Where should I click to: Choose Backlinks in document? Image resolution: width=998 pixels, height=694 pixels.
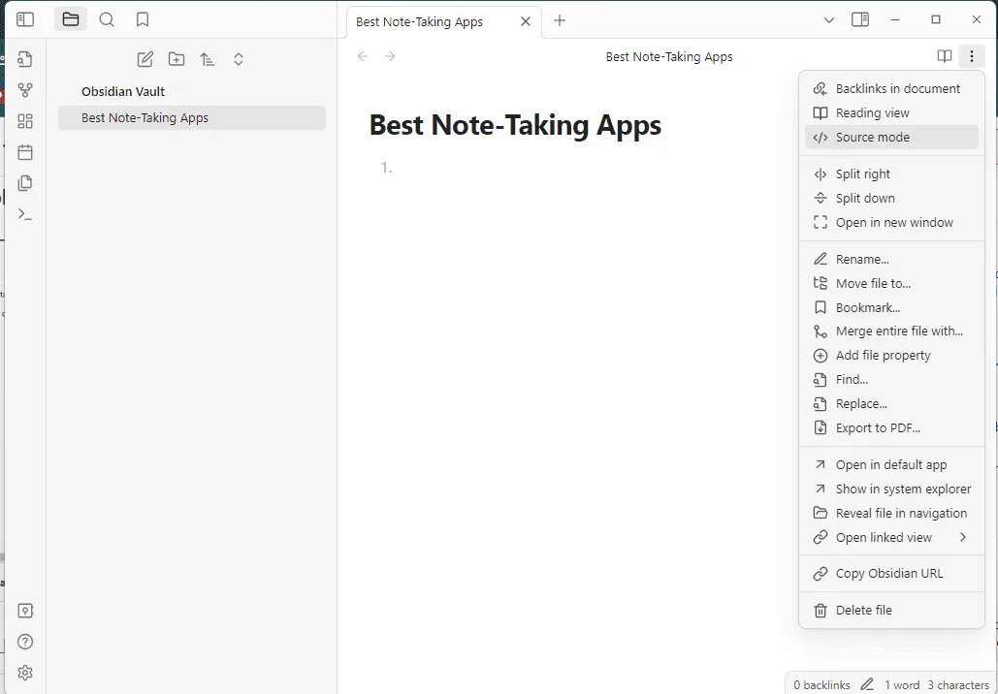tap(891, 89)
